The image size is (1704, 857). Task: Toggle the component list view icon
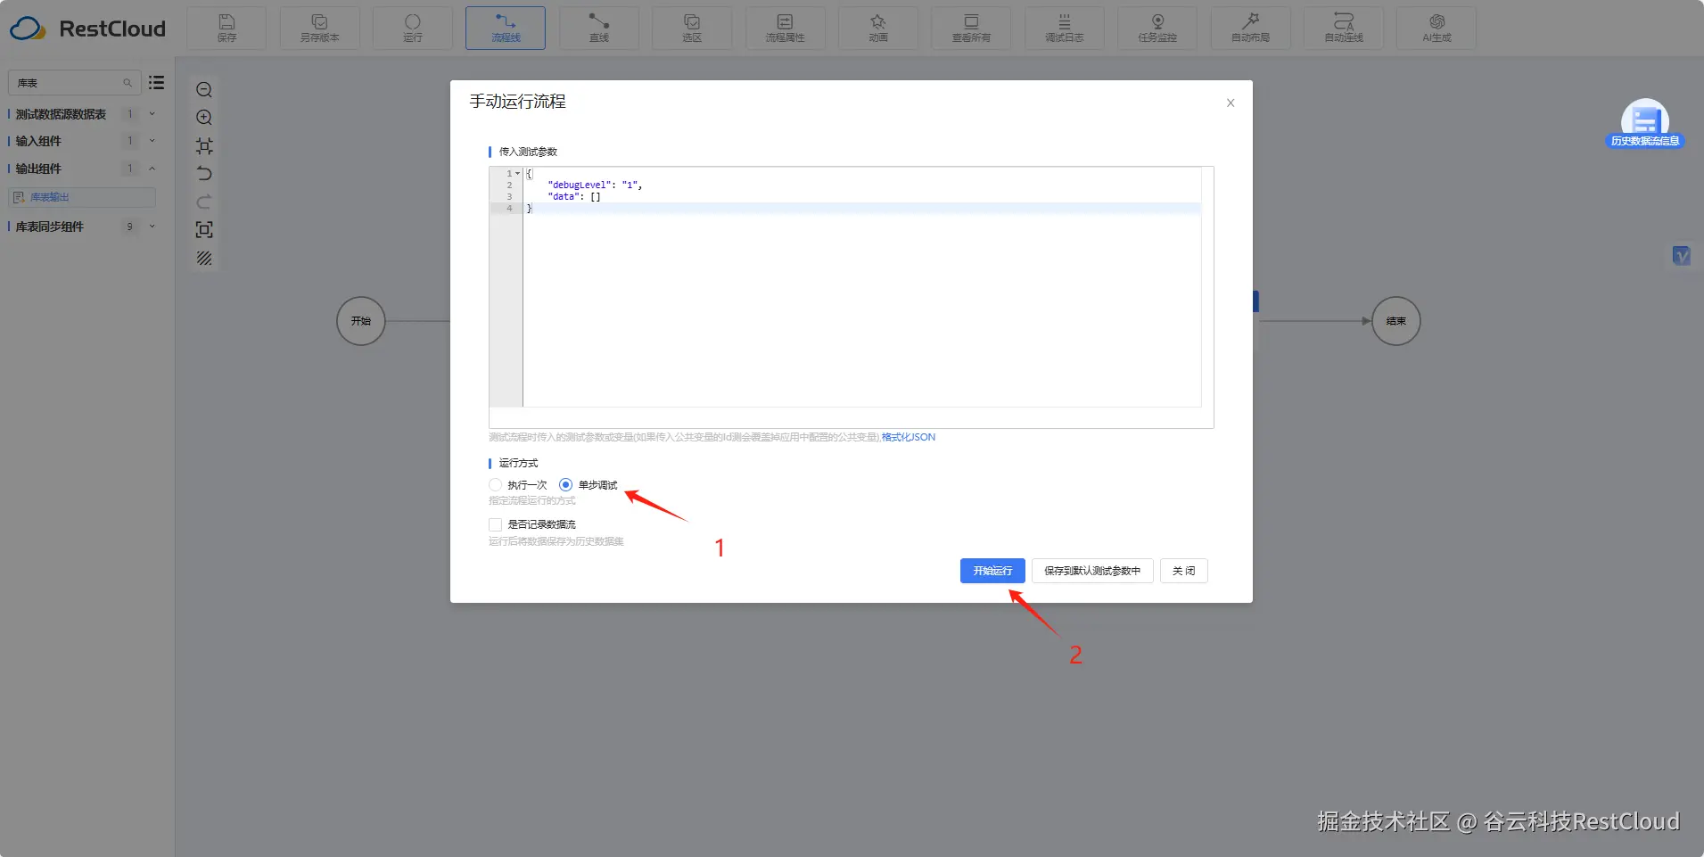tap(157, 83)
